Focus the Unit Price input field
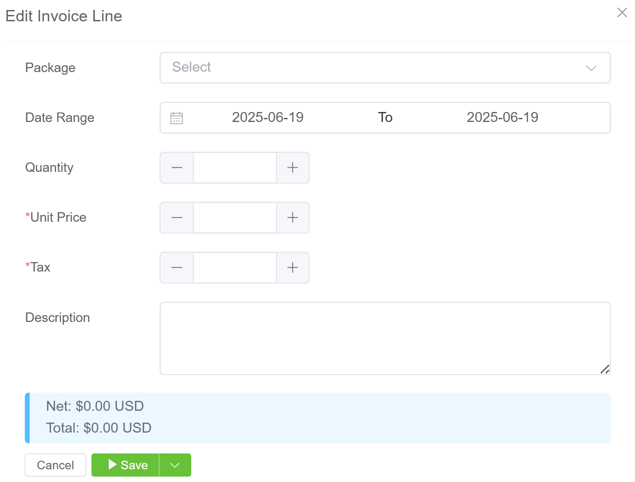Screen dimensions: 635x482 pyautogui.click(x=235, y=218)
